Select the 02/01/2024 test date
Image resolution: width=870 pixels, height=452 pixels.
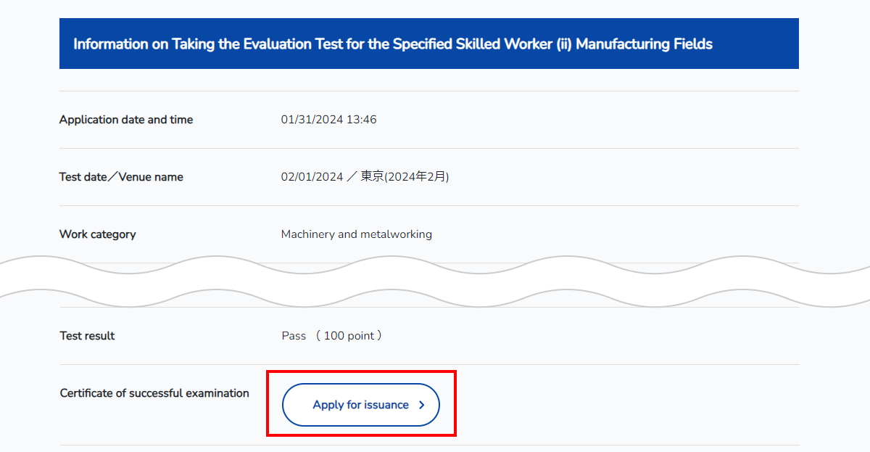click(312, 177)
